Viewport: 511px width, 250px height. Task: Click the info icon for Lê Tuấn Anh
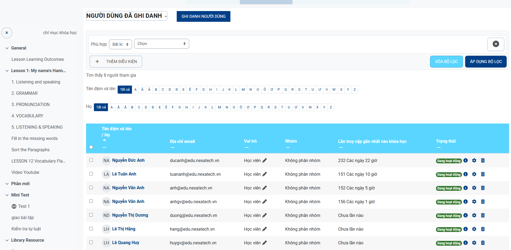pyautogui.click(x=465, y=174)
